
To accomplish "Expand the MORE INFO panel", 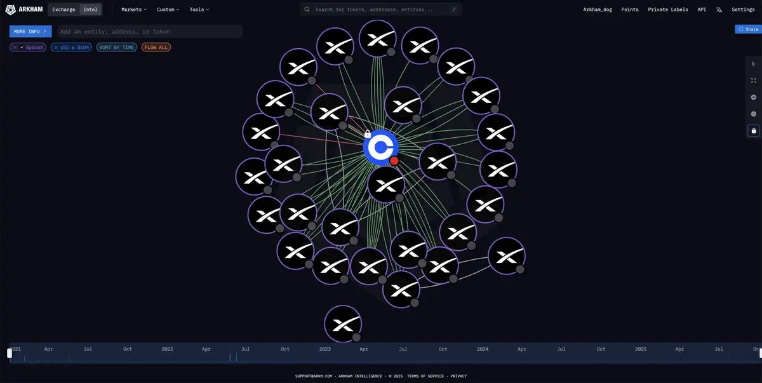I will 30,31.
